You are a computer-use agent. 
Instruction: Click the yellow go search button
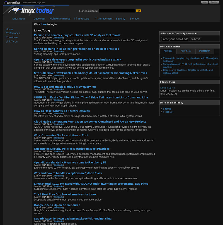pyautogui.click(x=139, y=11)
